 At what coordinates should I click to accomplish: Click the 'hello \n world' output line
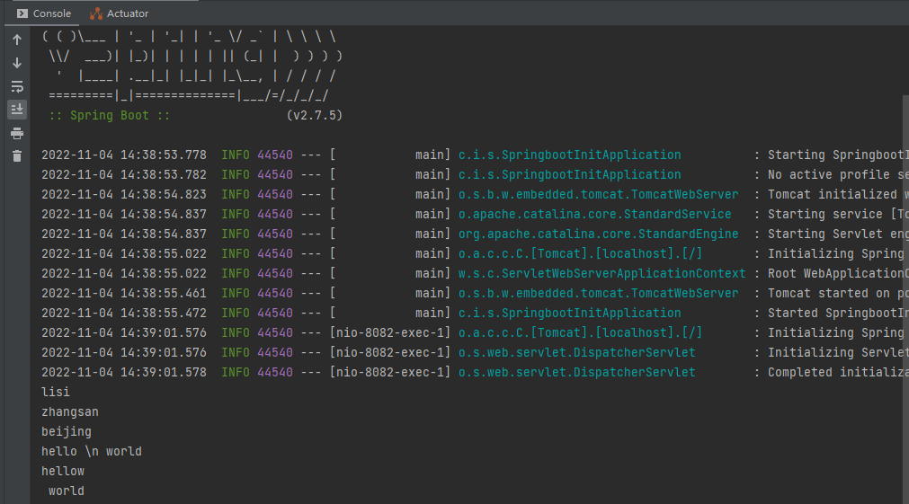point(92,451)
